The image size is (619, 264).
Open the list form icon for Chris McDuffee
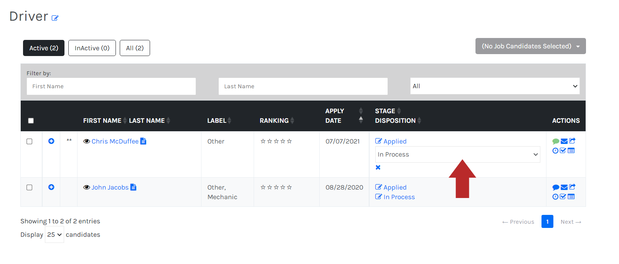coord(571,151)
